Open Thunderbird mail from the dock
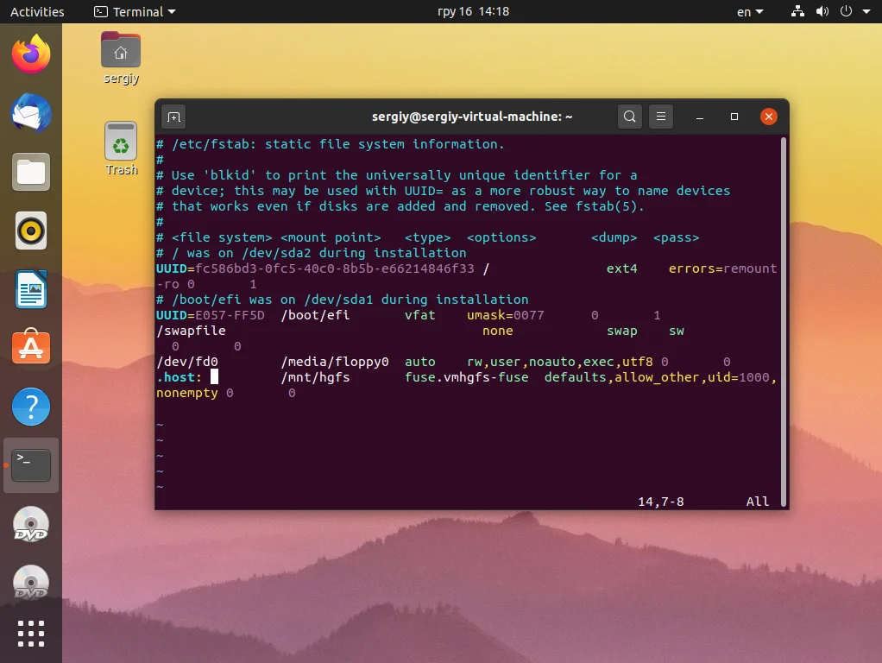Viewport: 882px width, 663px height. click(31, 114)
